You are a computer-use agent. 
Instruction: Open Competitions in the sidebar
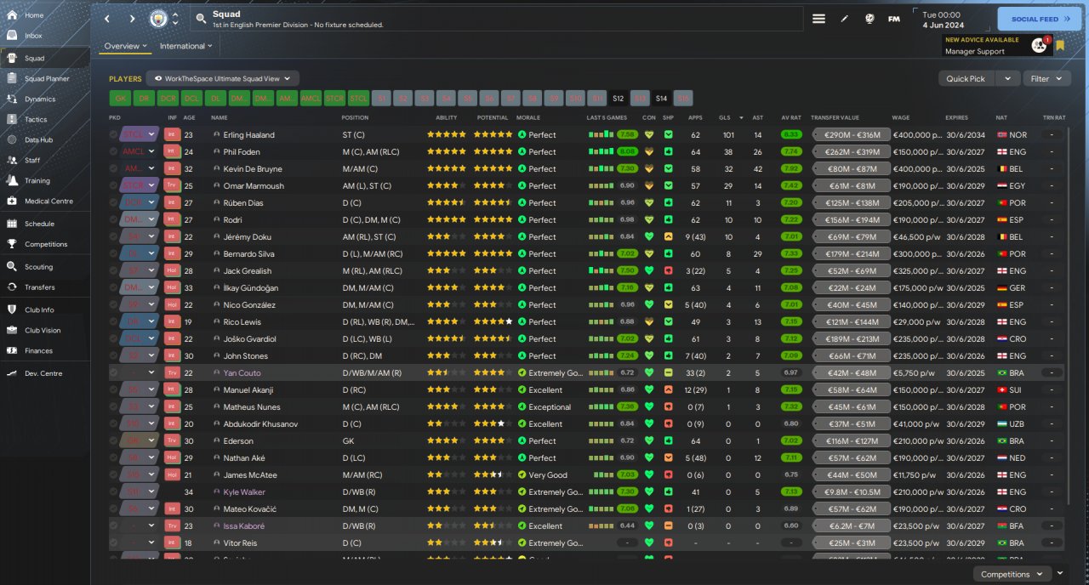[x=44, y=244]
